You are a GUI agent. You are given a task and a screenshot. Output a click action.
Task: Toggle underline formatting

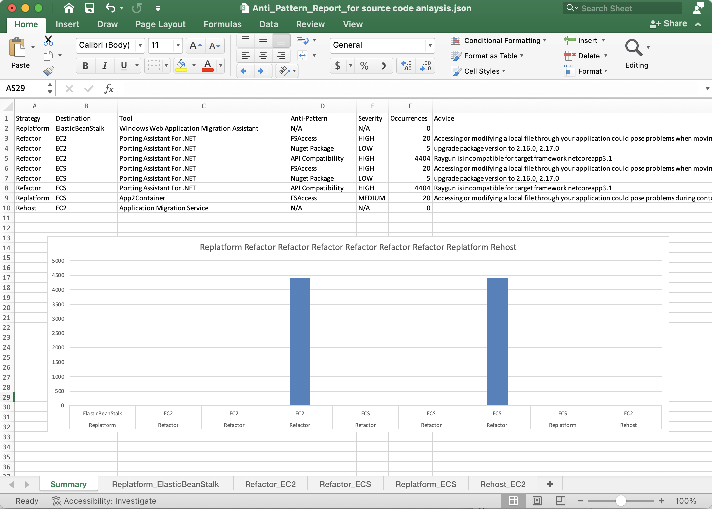123,65
